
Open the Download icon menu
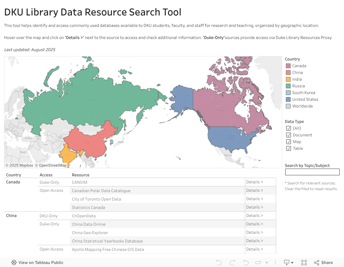point(289,263)
